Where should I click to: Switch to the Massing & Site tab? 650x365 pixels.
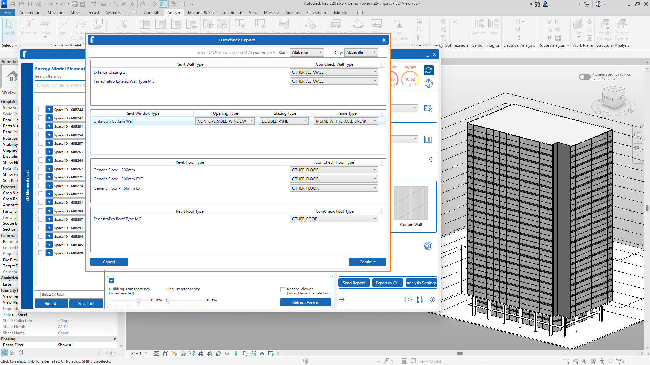point(201,13)
